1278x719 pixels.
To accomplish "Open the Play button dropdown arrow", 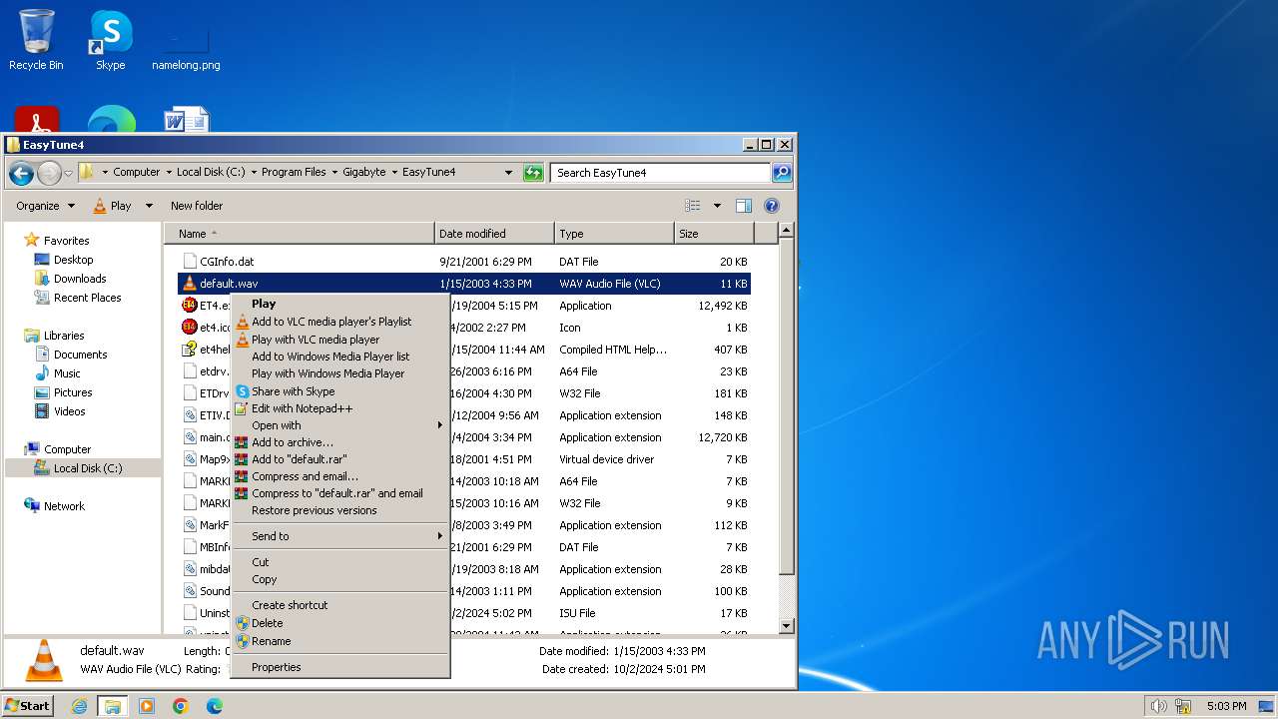I will pos(149,206).
